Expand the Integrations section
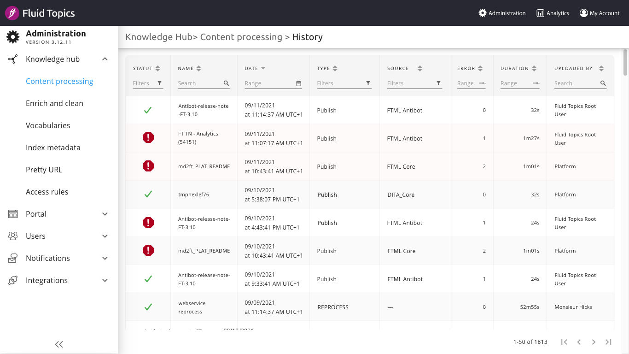 pos(105,280)
